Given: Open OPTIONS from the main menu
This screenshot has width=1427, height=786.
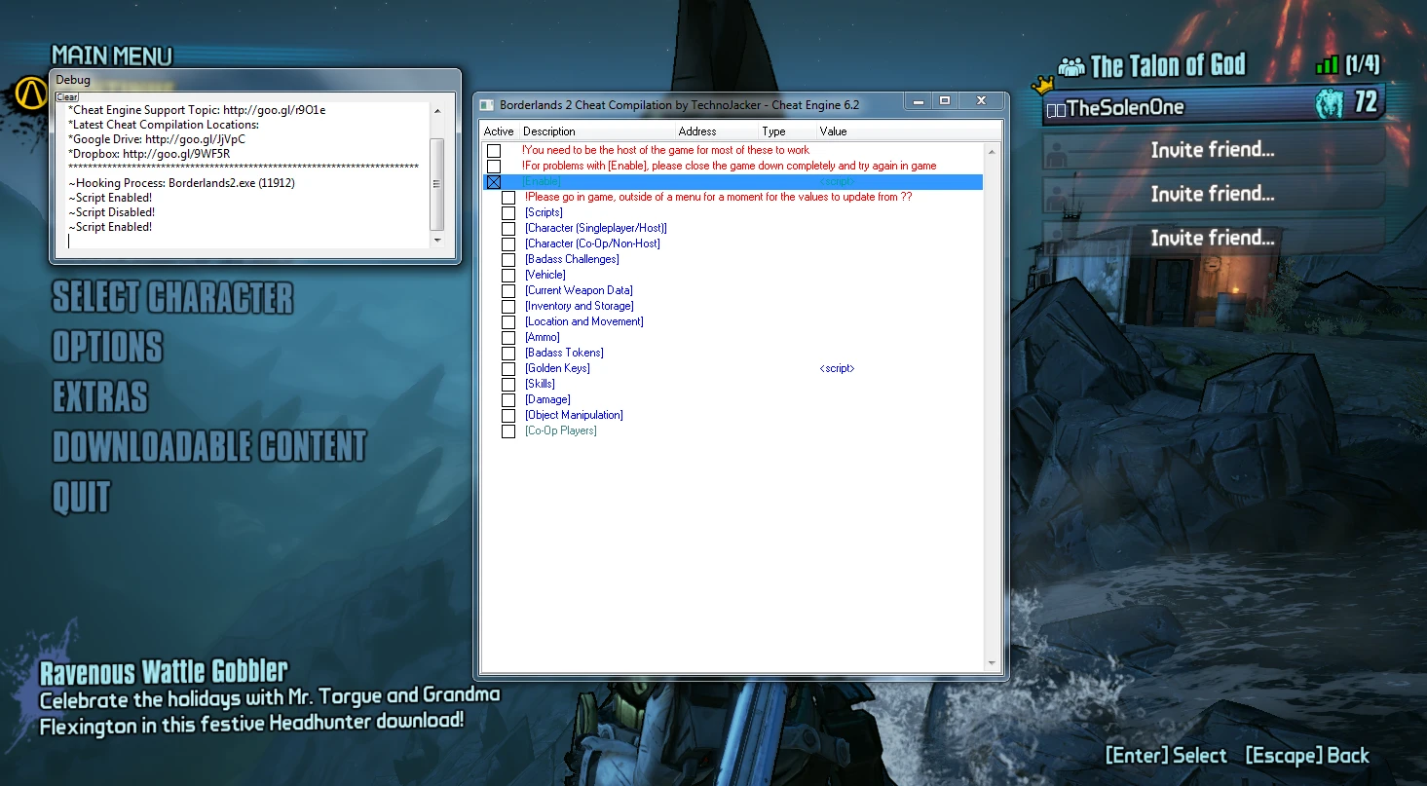Looking at the screenshot, I should point(107,347).
